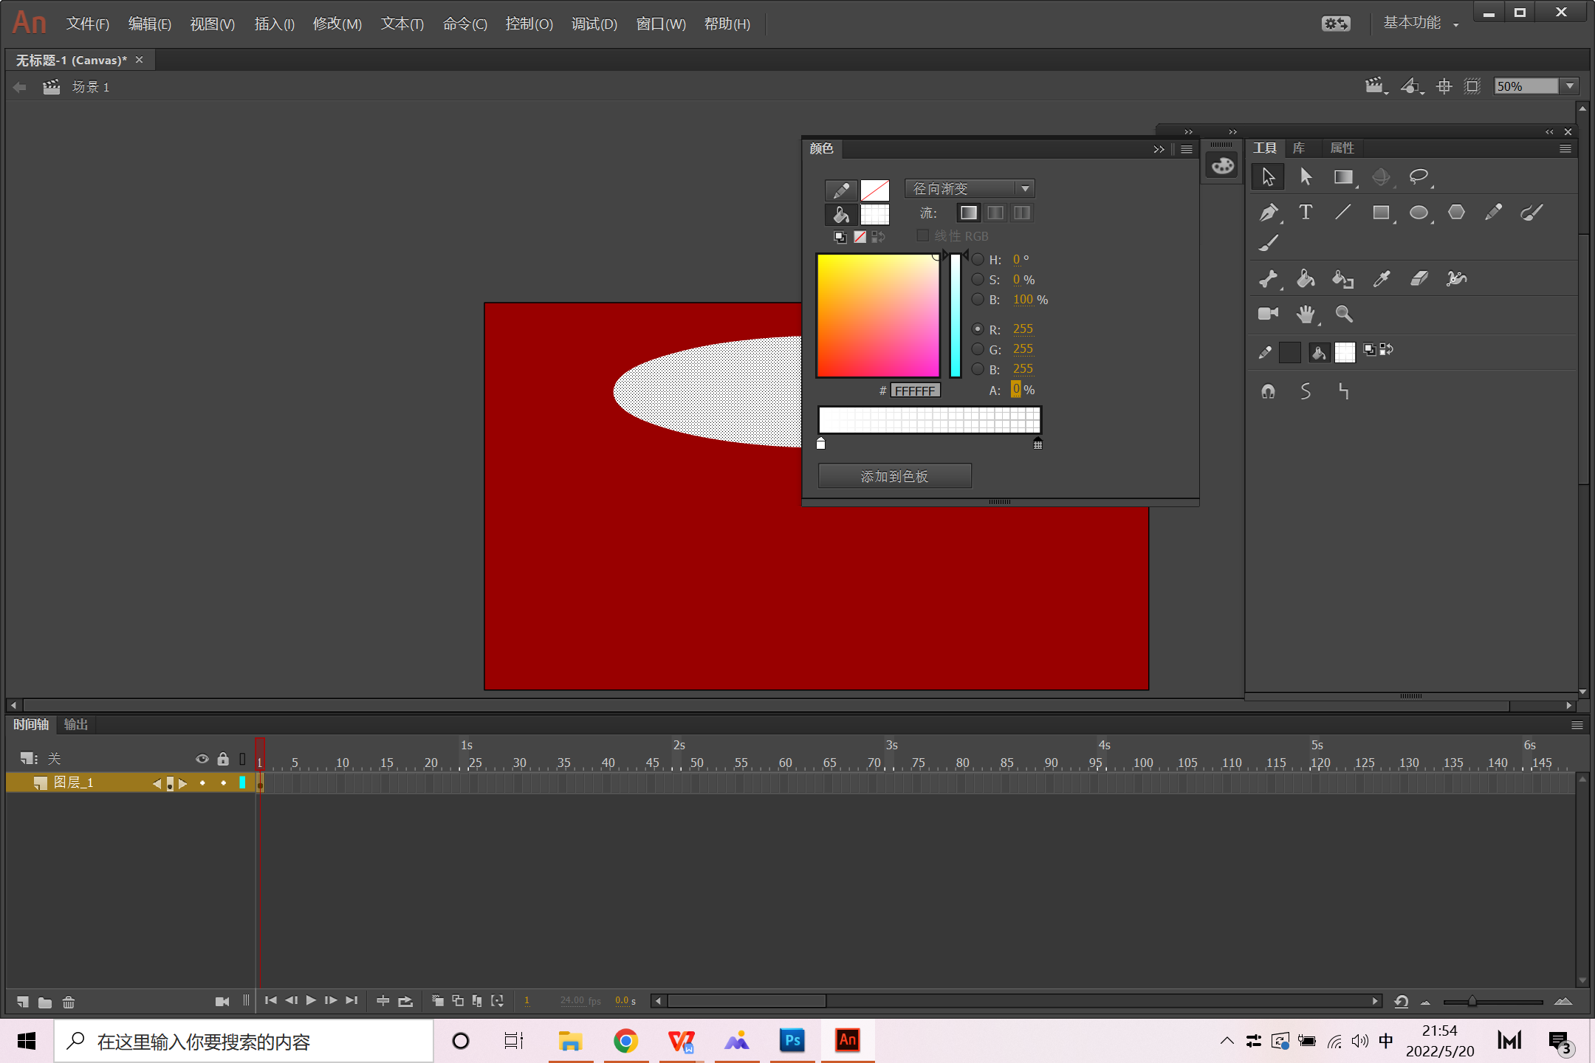Image resolution: width=1595 pixels, height=1063 pixels.
Task: Select the Oval tool
Action: (x=1418, y=213)
